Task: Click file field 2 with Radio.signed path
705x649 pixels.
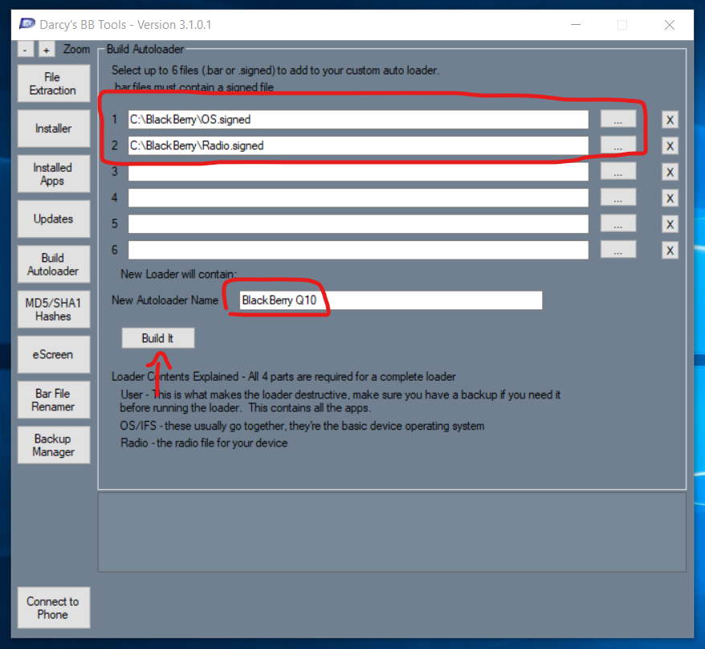Action: pyautogui.click(x=358, y=145)
